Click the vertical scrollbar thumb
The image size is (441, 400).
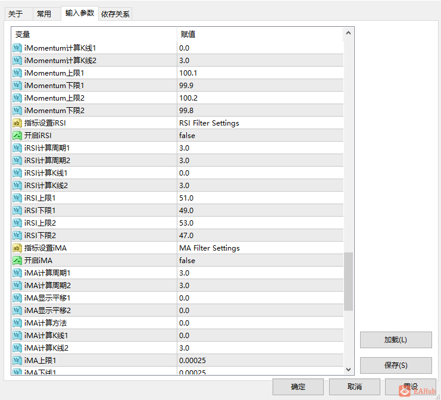pyautogui.click(x=349, y=282)
